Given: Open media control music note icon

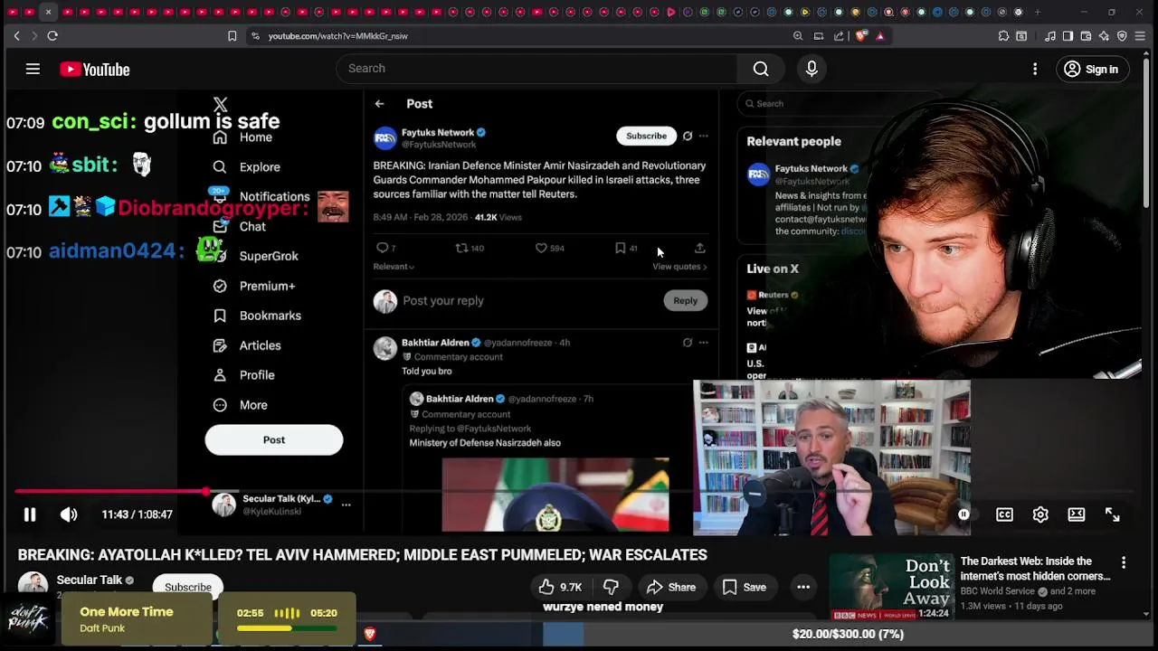Looking at the screenshot, I should click(x=1050, y=36).
